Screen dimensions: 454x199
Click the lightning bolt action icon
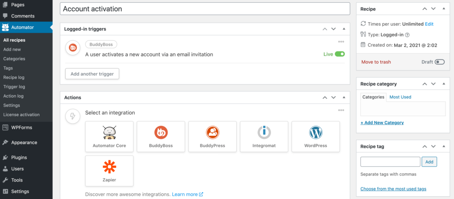point(73,116)
